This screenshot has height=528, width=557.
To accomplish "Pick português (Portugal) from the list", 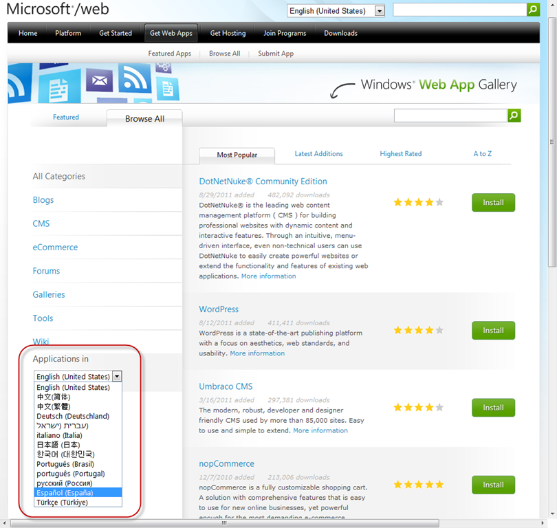I will pos(78,474).
